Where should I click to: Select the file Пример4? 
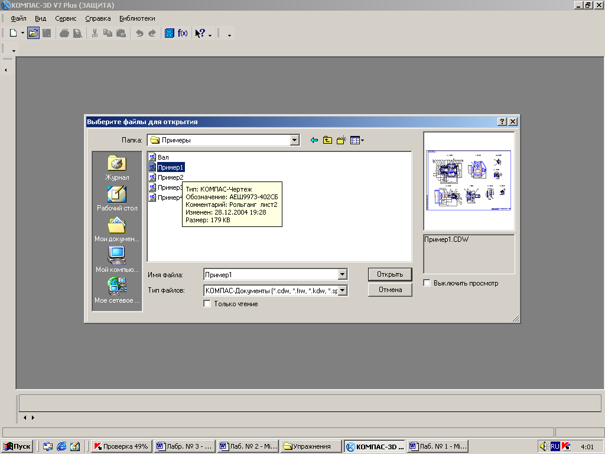[165, 197]
